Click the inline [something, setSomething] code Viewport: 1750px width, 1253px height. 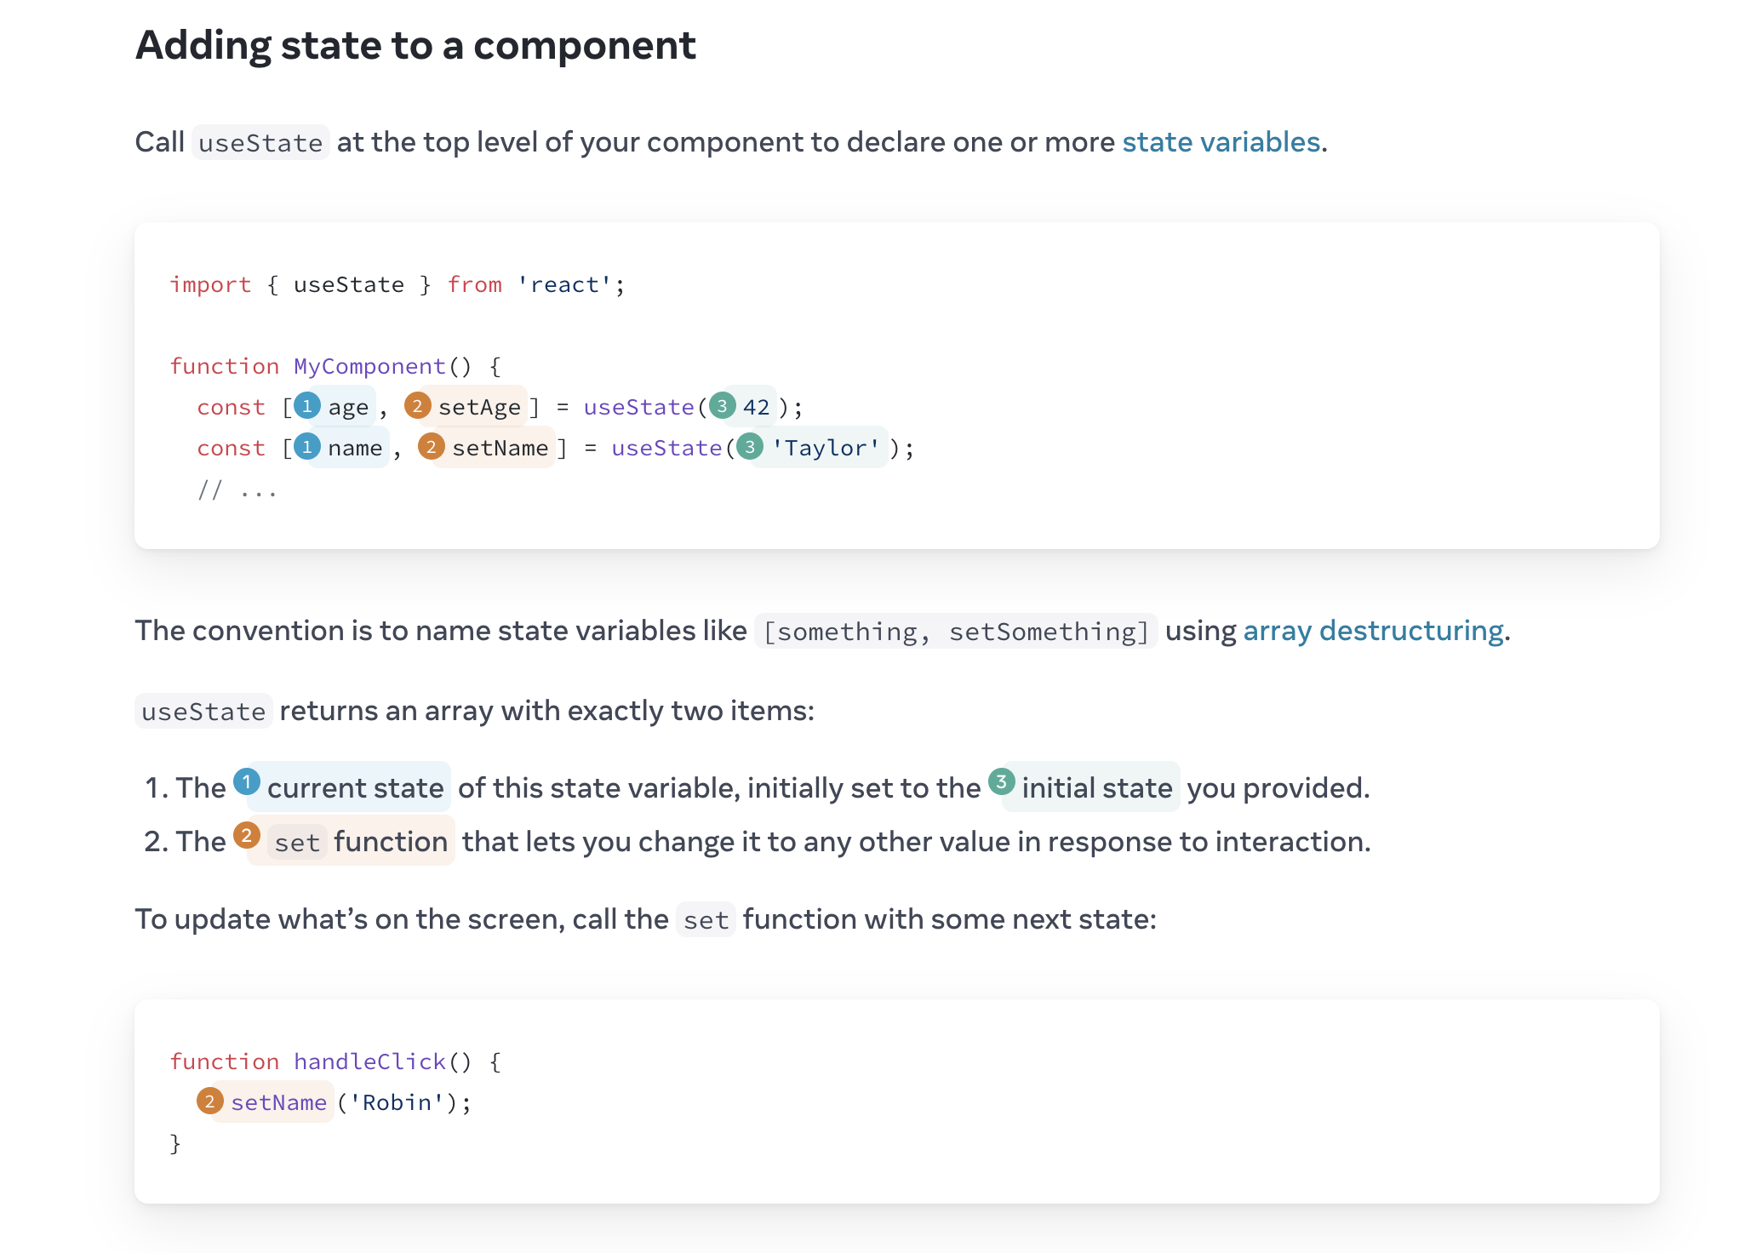[x=956, y=632]
